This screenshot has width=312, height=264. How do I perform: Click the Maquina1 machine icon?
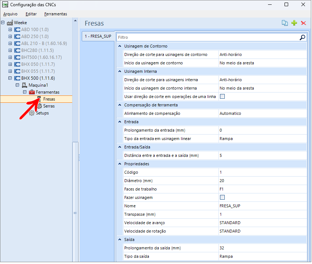(x=25, y=85)
